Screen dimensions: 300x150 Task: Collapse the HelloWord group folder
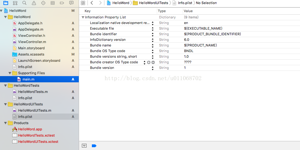6,17
